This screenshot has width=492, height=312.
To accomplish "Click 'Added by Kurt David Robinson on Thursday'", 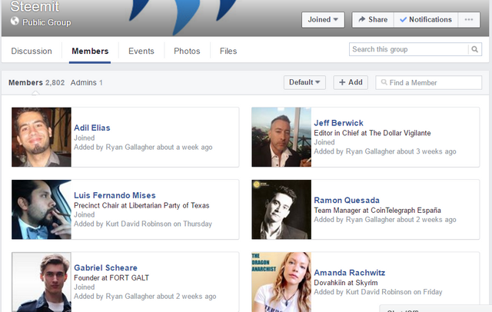I will [143, 224].
